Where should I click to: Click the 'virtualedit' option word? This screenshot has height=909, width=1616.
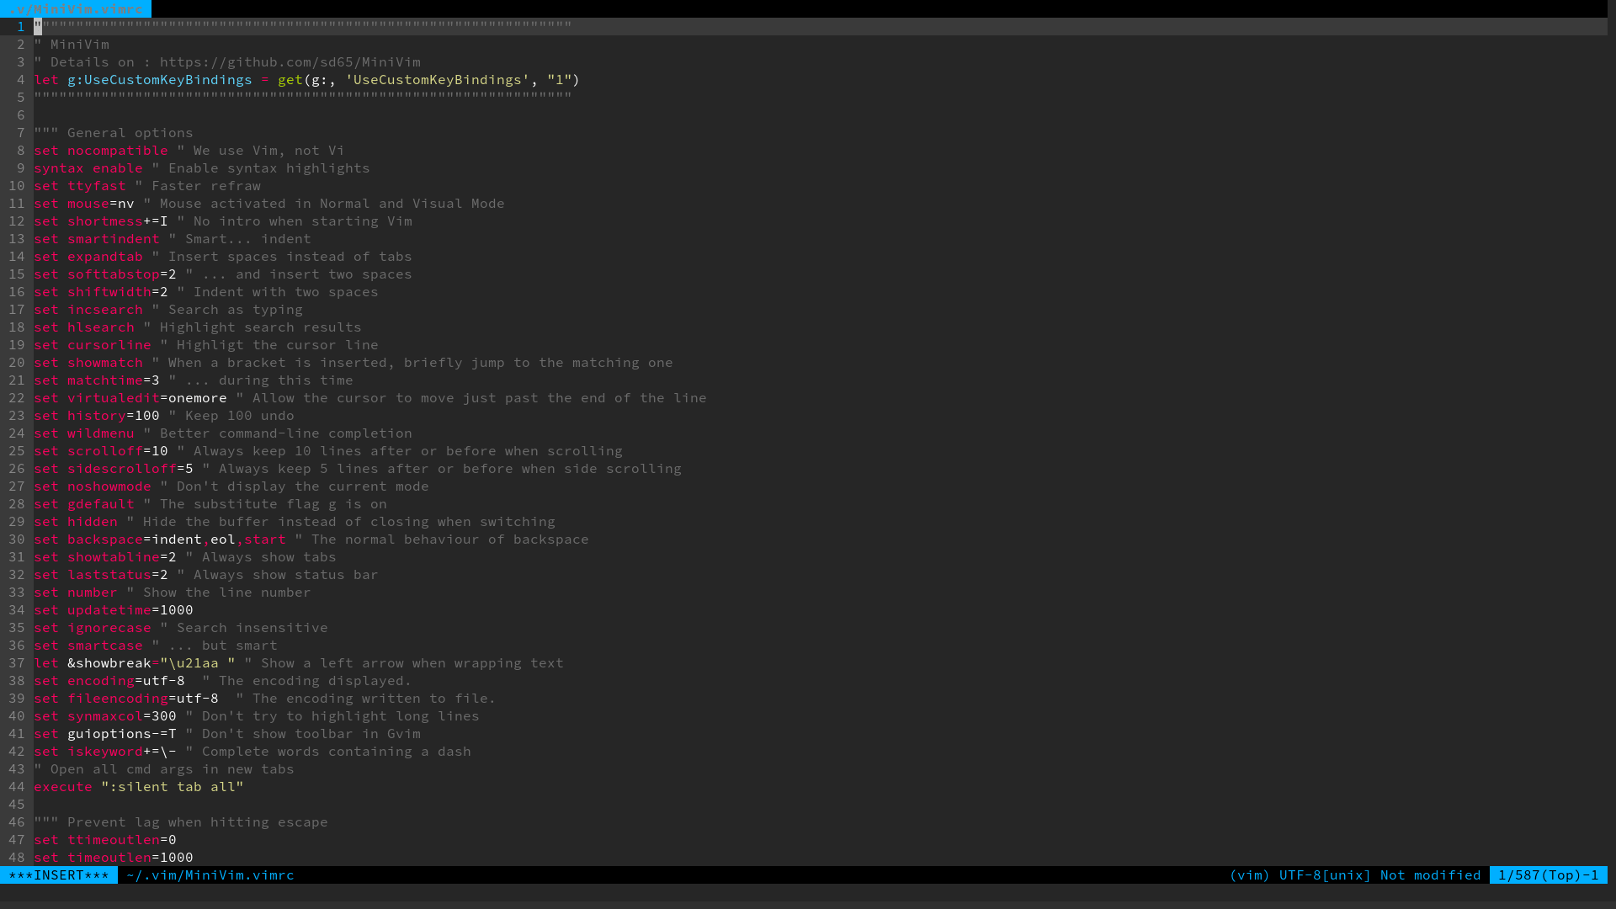coord(113,397)
